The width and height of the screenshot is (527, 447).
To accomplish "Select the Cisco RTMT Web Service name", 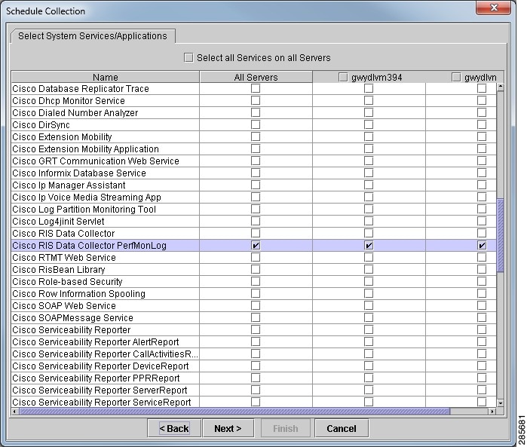I will click(64, 258).
